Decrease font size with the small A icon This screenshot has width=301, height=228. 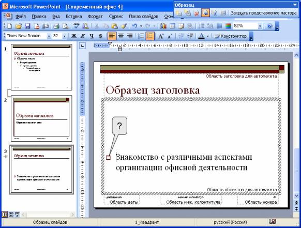(x=170, y=36)
